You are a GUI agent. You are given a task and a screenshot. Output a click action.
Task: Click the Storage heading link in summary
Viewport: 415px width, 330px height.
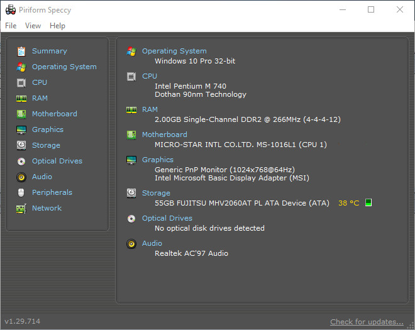click(156, 193)
